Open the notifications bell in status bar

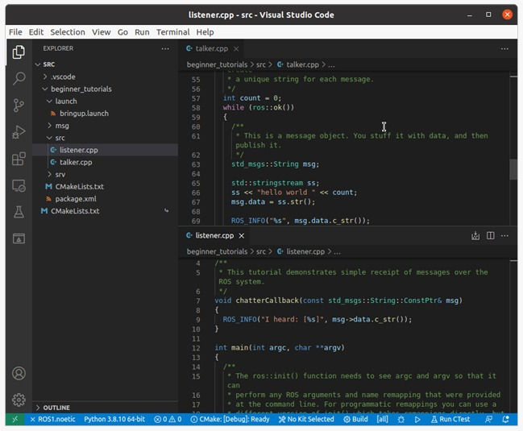tap(505, 420)
